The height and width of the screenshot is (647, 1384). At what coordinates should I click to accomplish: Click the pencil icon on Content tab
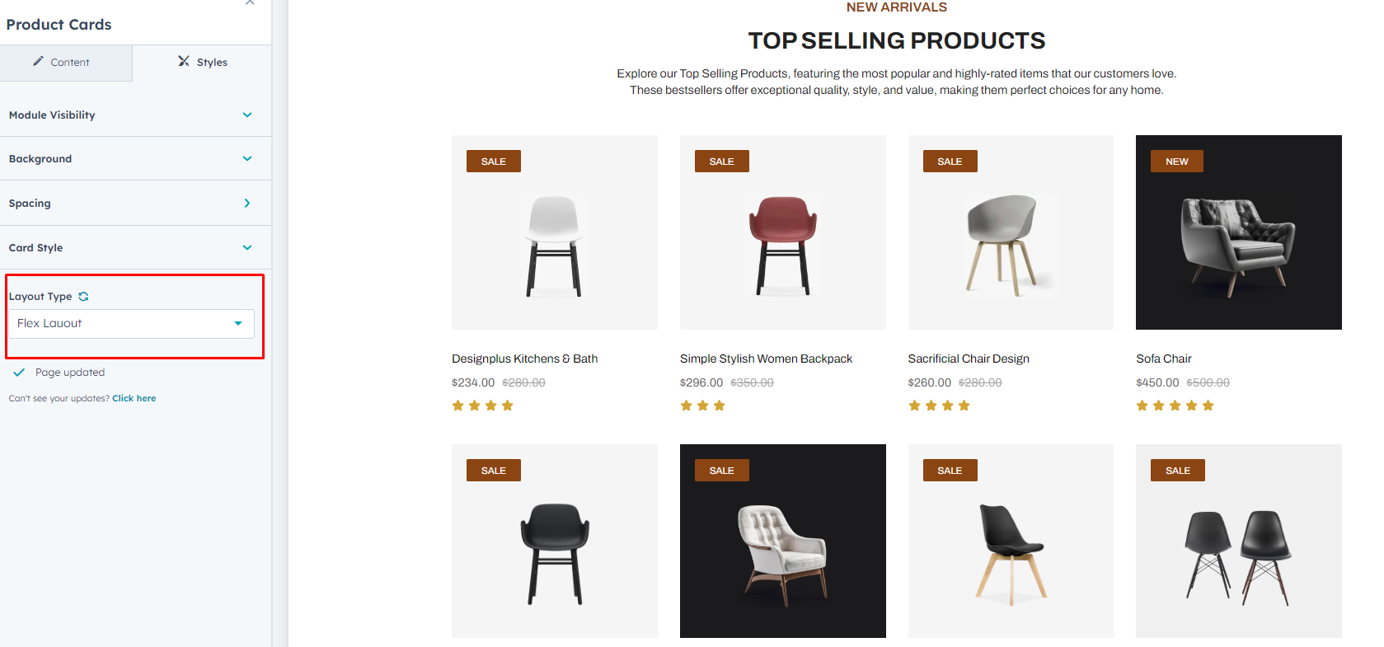pos(38,62)
